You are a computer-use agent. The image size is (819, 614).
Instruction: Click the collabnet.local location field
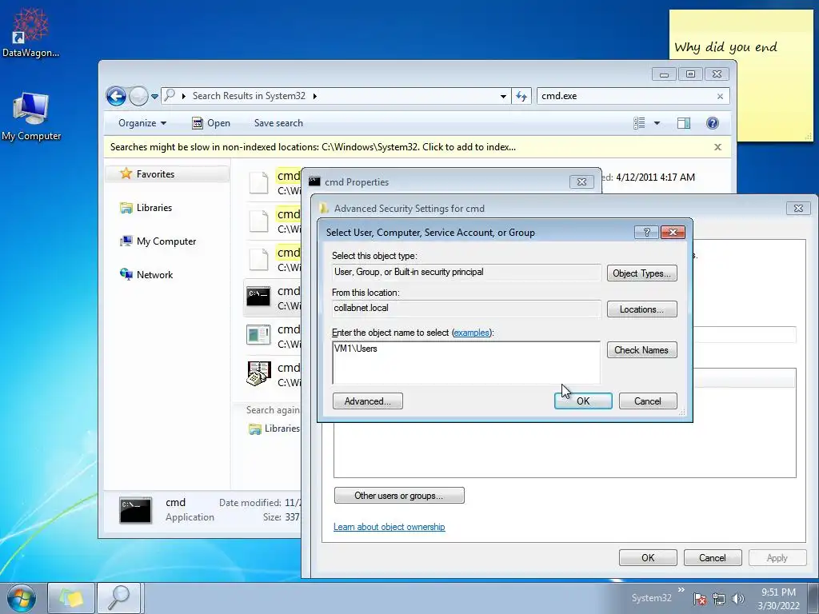(466, 308)
